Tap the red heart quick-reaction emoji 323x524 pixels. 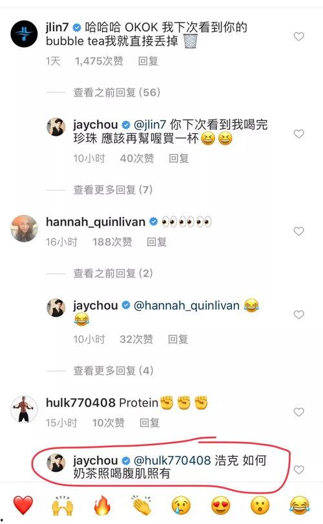(x=23, y=505)
